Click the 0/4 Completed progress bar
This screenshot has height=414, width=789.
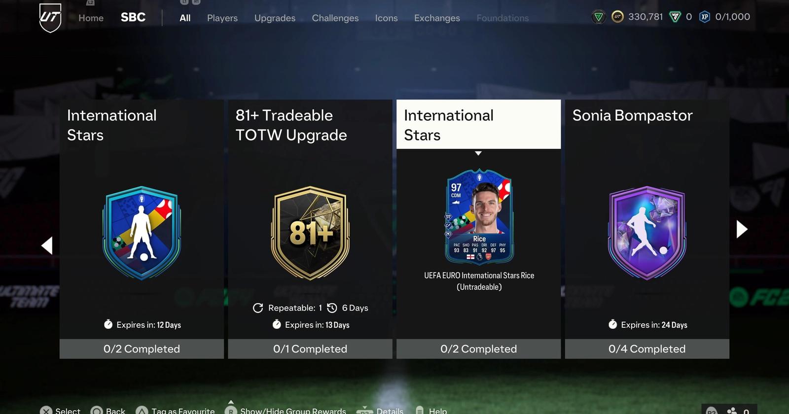pos(647,349)
